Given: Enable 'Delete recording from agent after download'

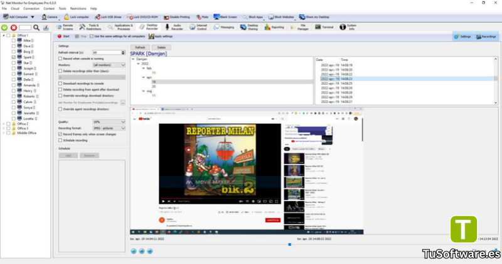Looking at the screenshot, I should click(x=60, y=89).
